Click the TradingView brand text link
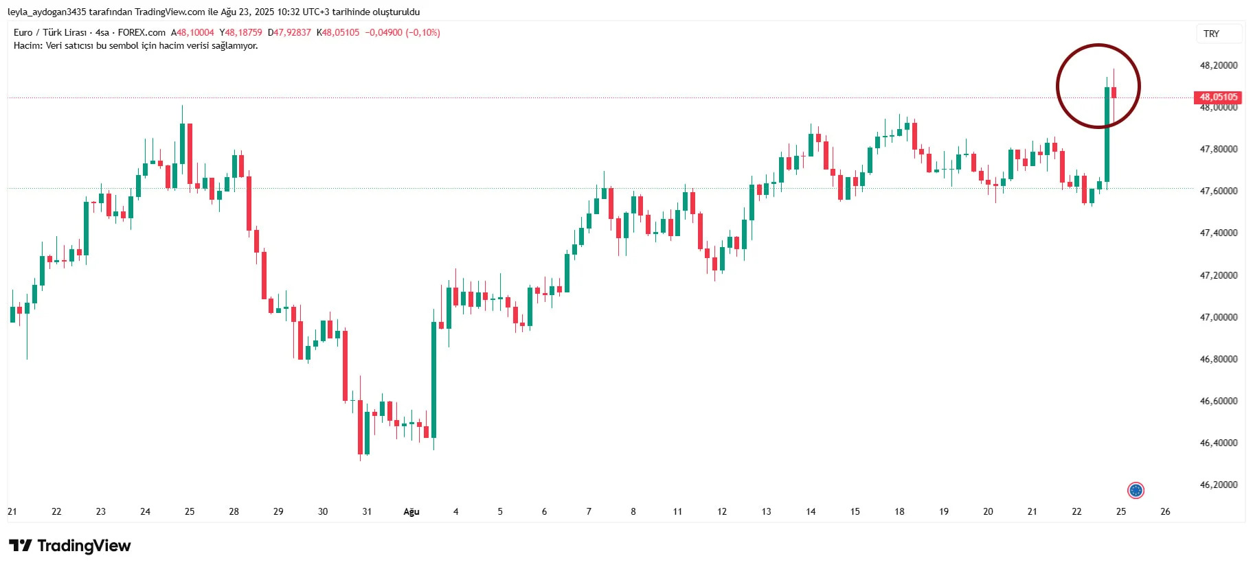Screen dimensions: 1253x569 pyautogui.click(x=84, y=546)
